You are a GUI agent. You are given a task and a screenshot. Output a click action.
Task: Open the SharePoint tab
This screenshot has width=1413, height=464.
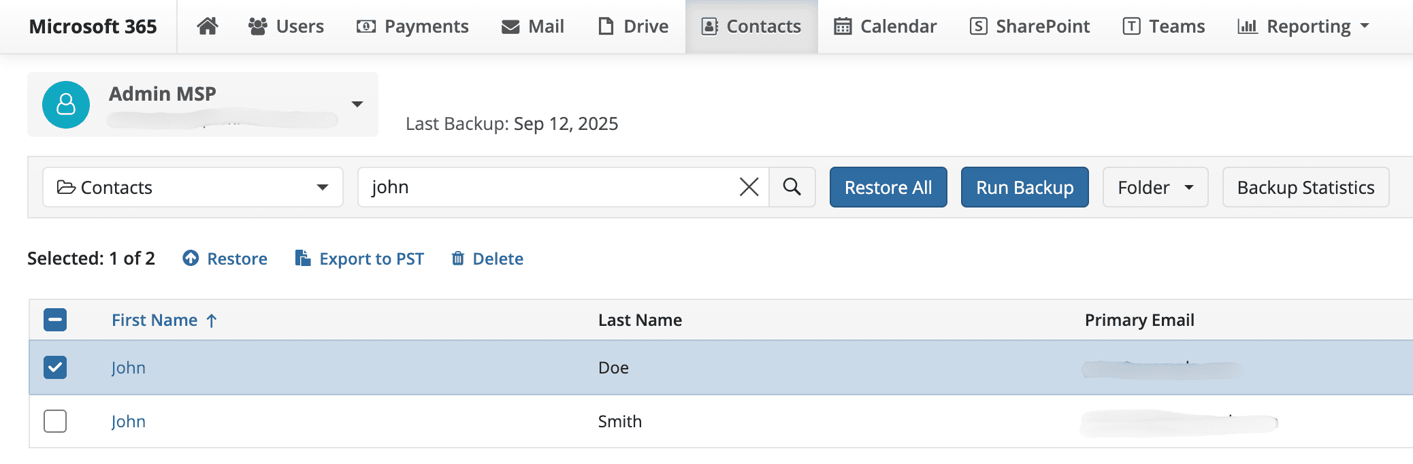point(1030,27)
